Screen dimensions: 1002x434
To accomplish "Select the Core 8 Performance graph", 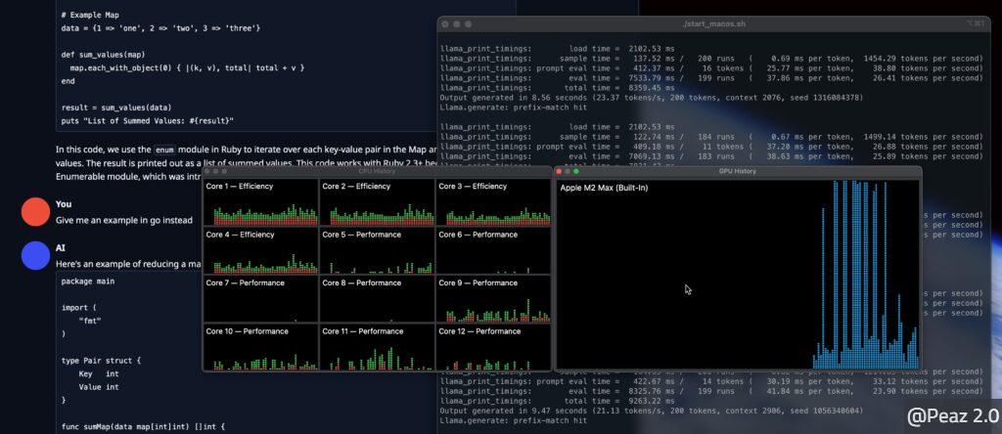I will 377,299.
